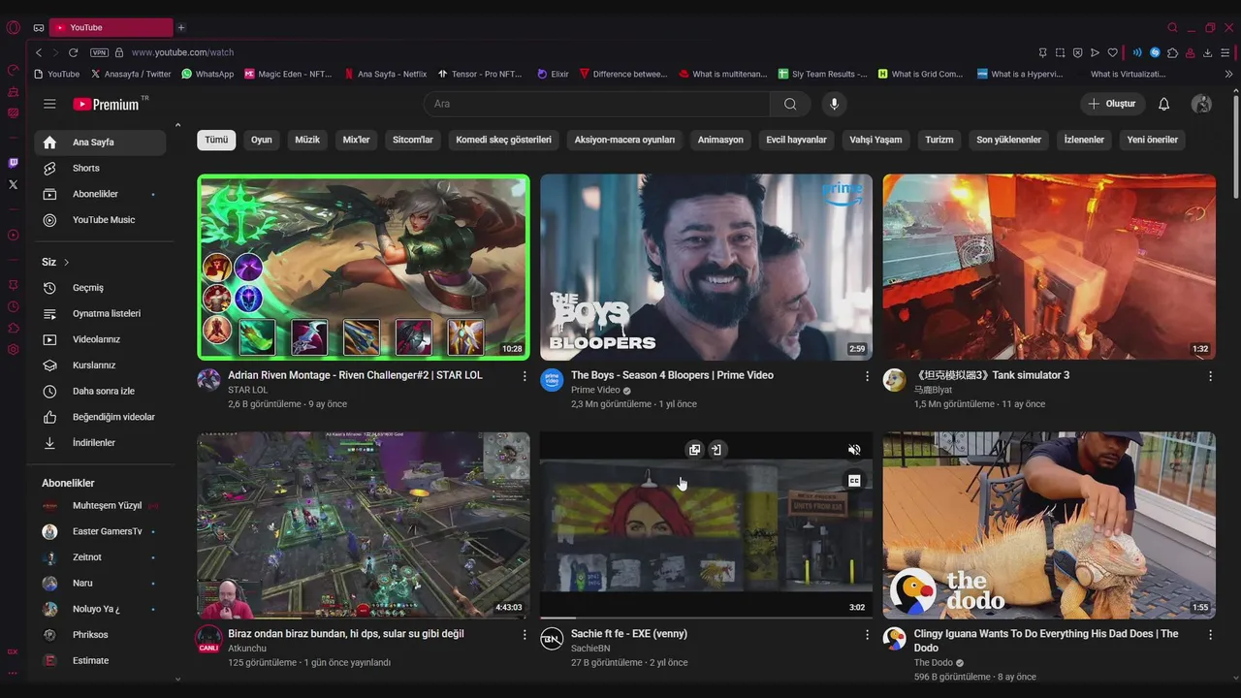Select the Vahşi Yaşam filter chip
This screenshot has width=1241, height=698.
875,140
